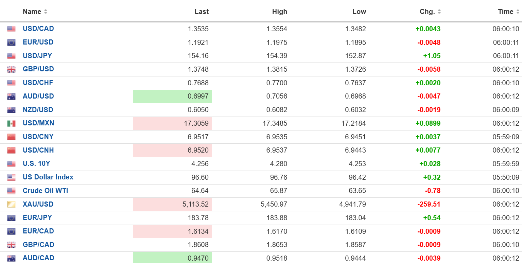
Task: Click the Last column header
Action: pyautogui.click(x=202, y=12)
